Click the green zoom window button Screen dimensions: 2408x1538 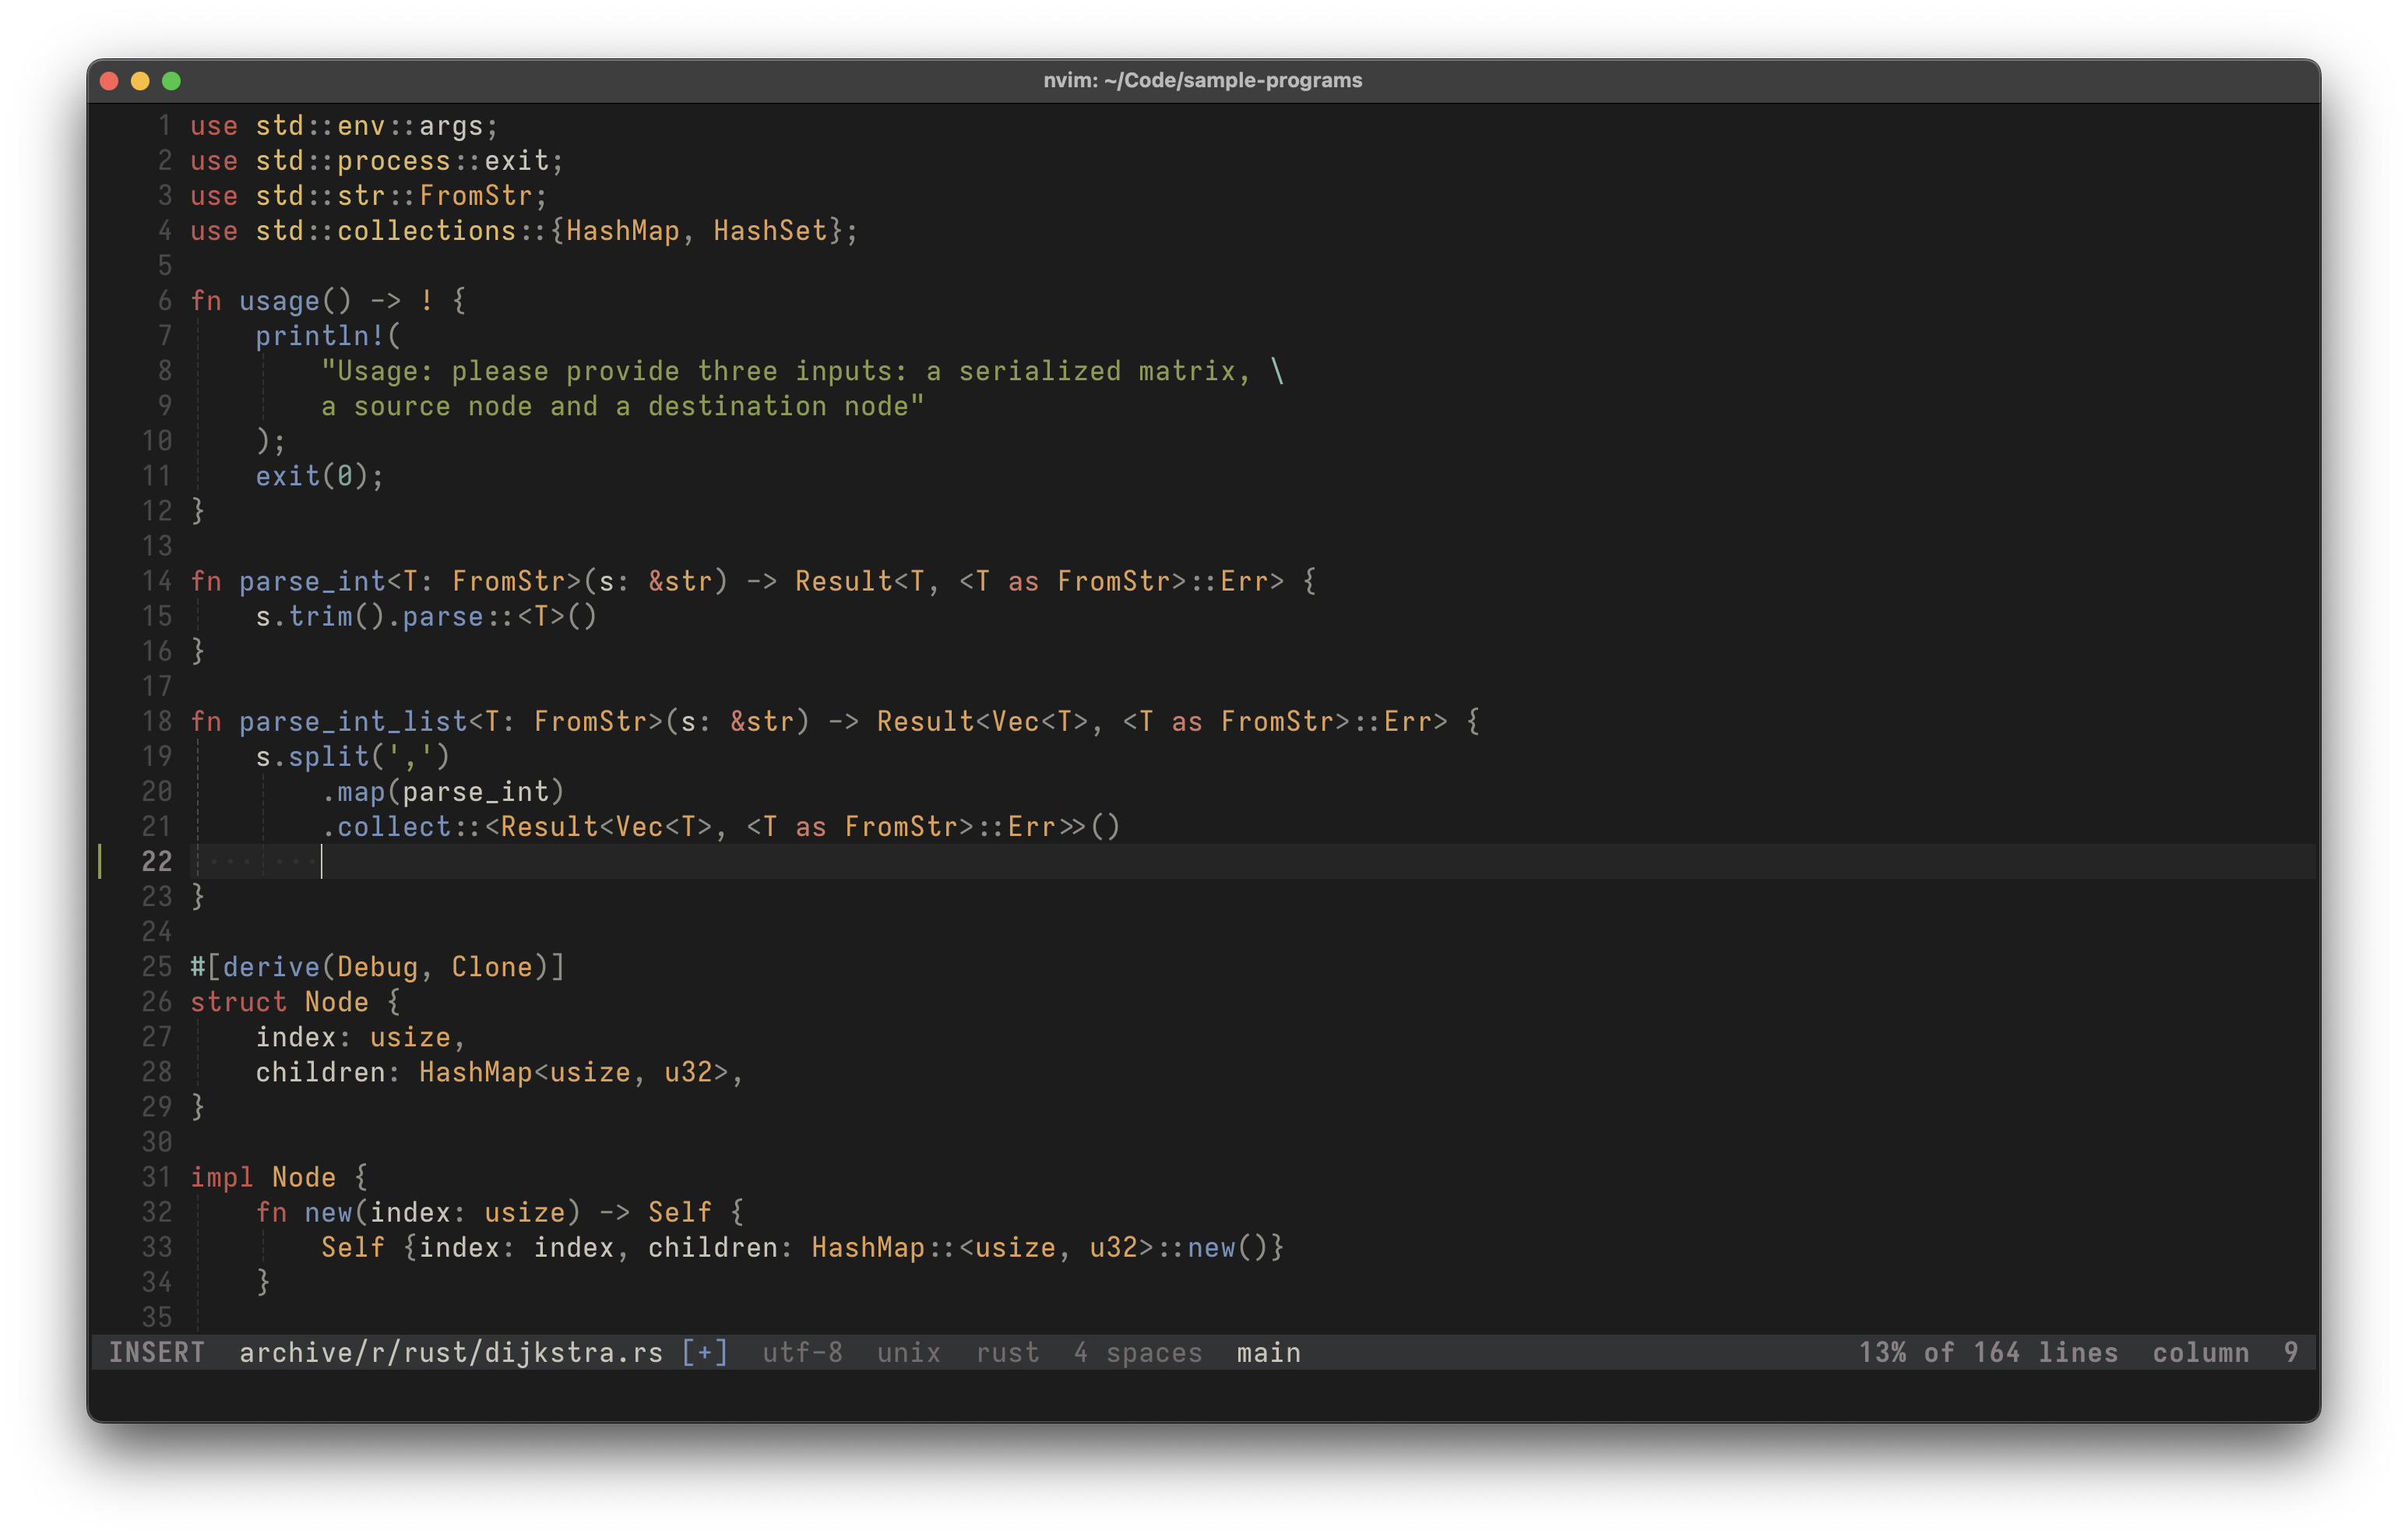[172, 81]
